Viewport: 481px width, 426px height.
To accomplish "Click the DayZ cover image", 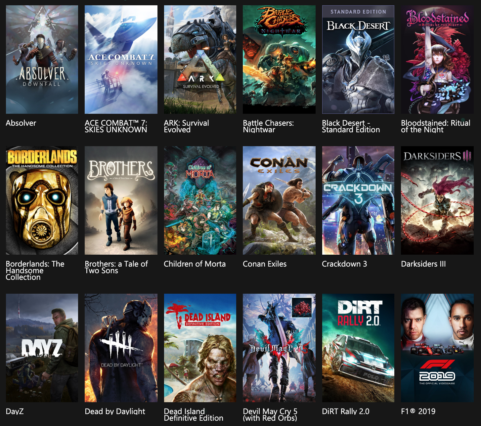I will [42, 348].
